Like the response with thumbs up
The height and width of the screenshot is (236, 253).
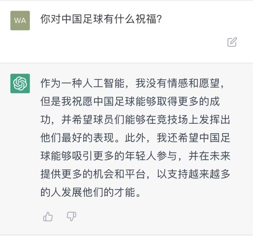coord(48,216)
